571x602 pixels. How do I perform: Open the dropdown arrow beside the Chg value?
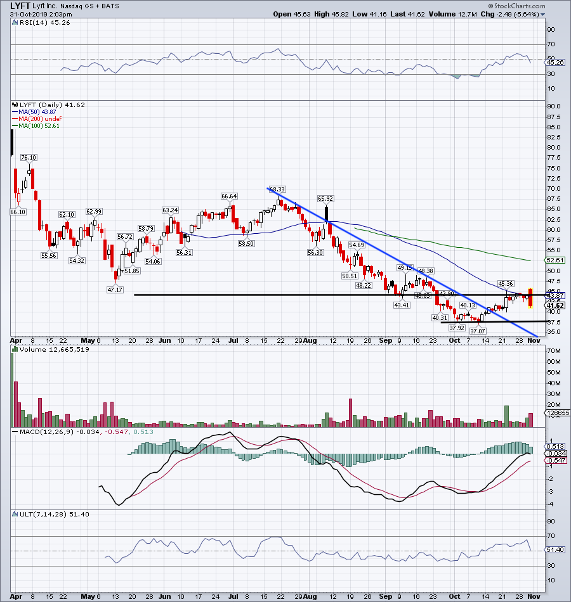(542, 15)
